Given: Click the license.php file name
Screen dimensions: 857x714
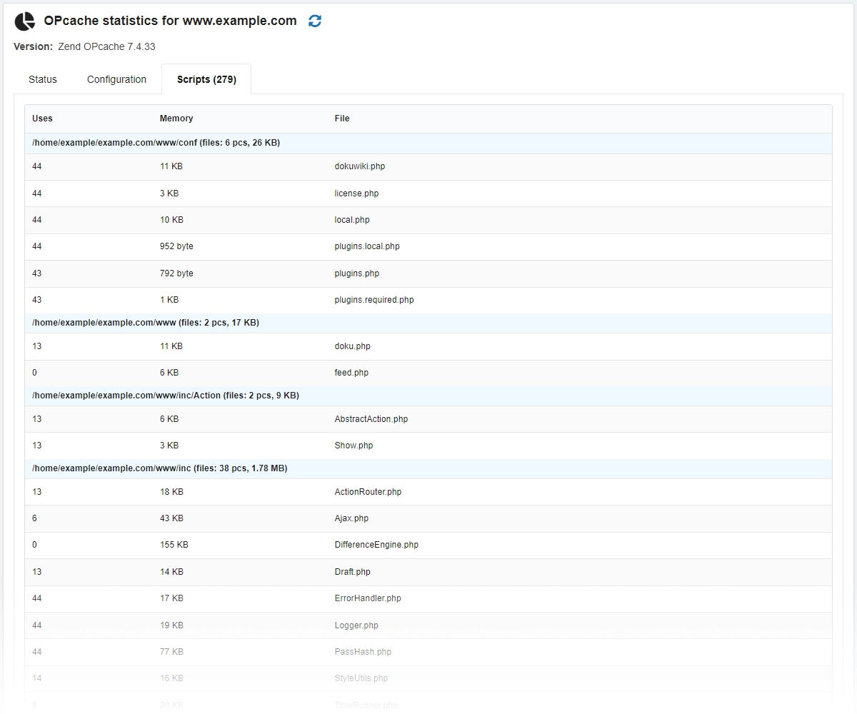Looking at the screenshot, I should [x=356, y=193].
